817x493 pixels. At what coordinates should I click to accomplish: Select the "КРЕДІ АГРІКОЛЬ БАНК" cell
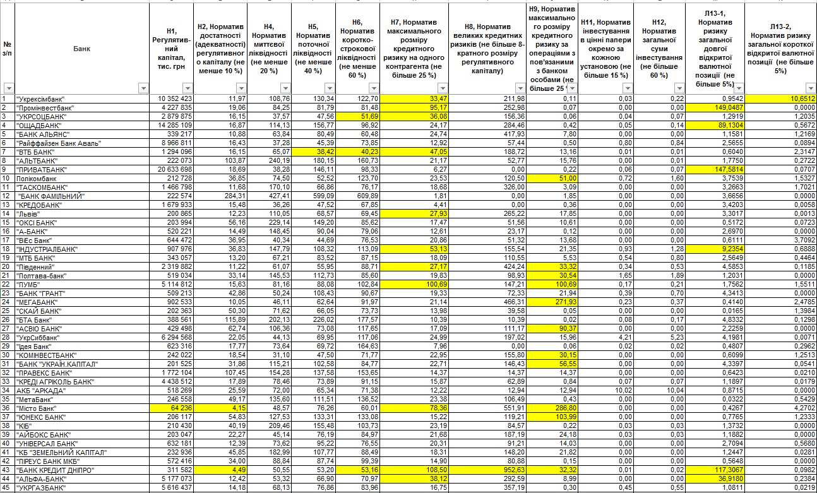click(81, 382)
